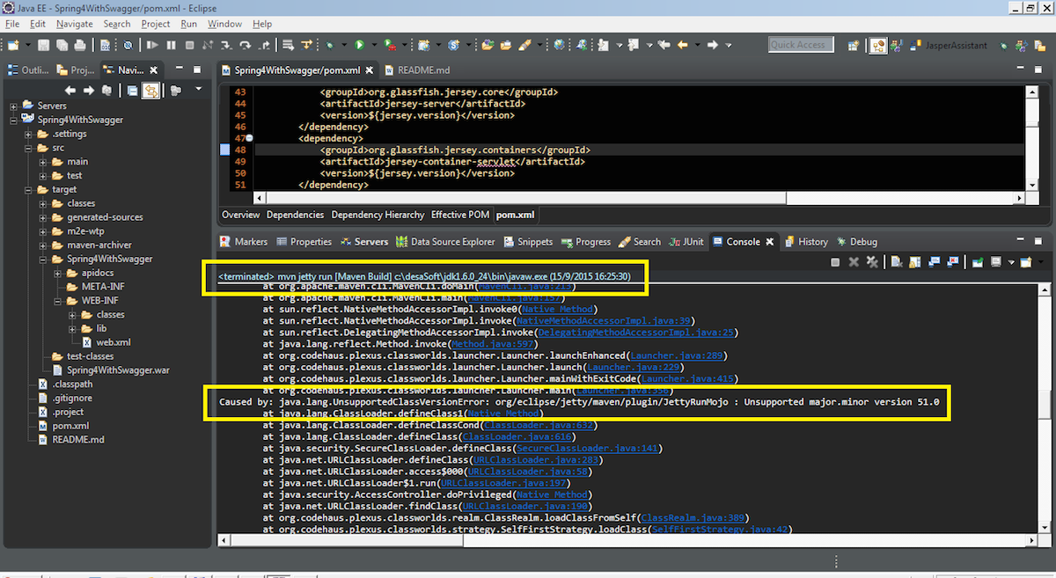Remove all terminated launches from Console
This screenshot has height=578, width=1056.
(x=871, y=261)
